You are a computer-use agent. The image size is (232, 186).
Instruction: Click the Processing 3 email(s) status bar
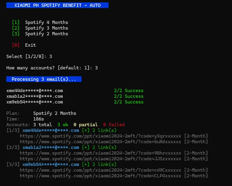click(44, 79)
